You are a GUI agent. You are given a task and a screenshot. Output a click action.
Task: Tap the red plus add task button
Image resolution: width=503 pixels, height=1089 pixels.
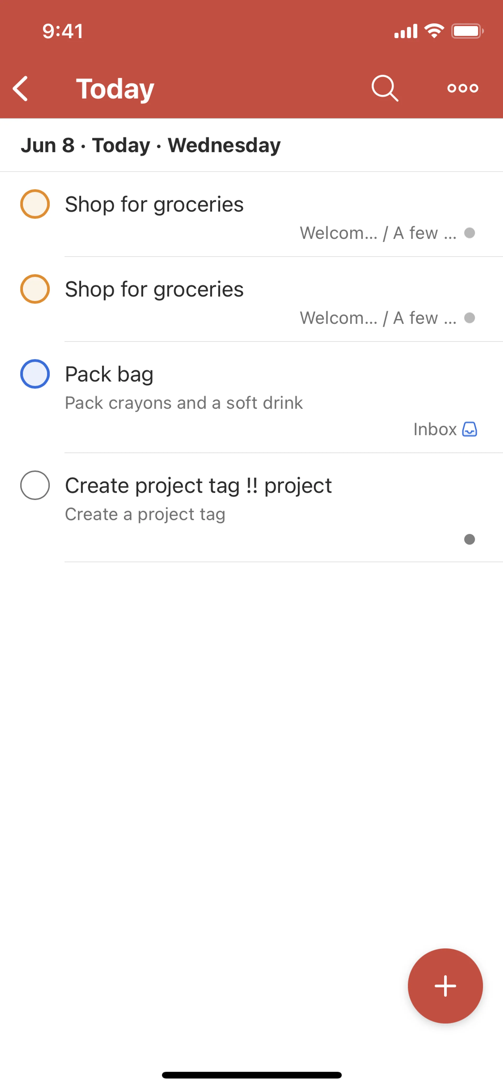pyautogui.click(x=445, y=986)
